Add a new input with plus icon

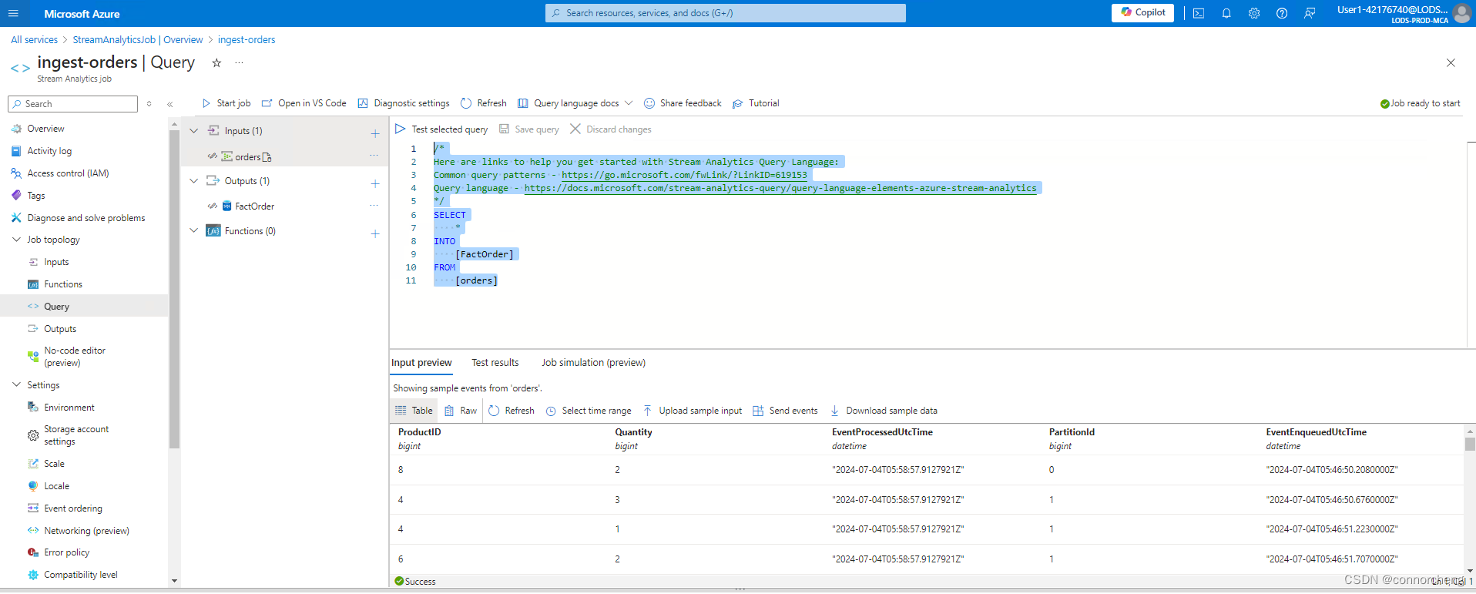click(375, 133)
